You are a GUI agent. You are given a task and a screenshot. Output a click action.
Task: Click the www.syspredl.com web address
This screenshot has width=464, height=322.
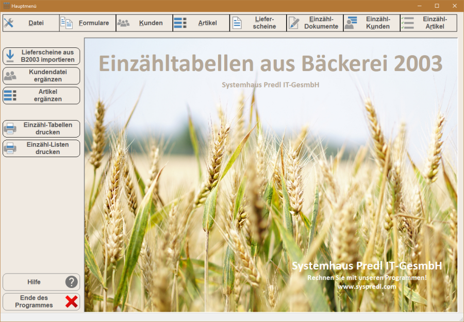pos(367,286)
